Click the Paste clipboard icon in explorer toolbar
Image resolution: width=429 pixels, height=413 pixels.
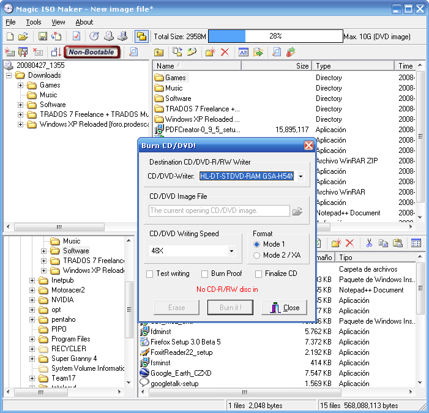(x=397, y=243)
